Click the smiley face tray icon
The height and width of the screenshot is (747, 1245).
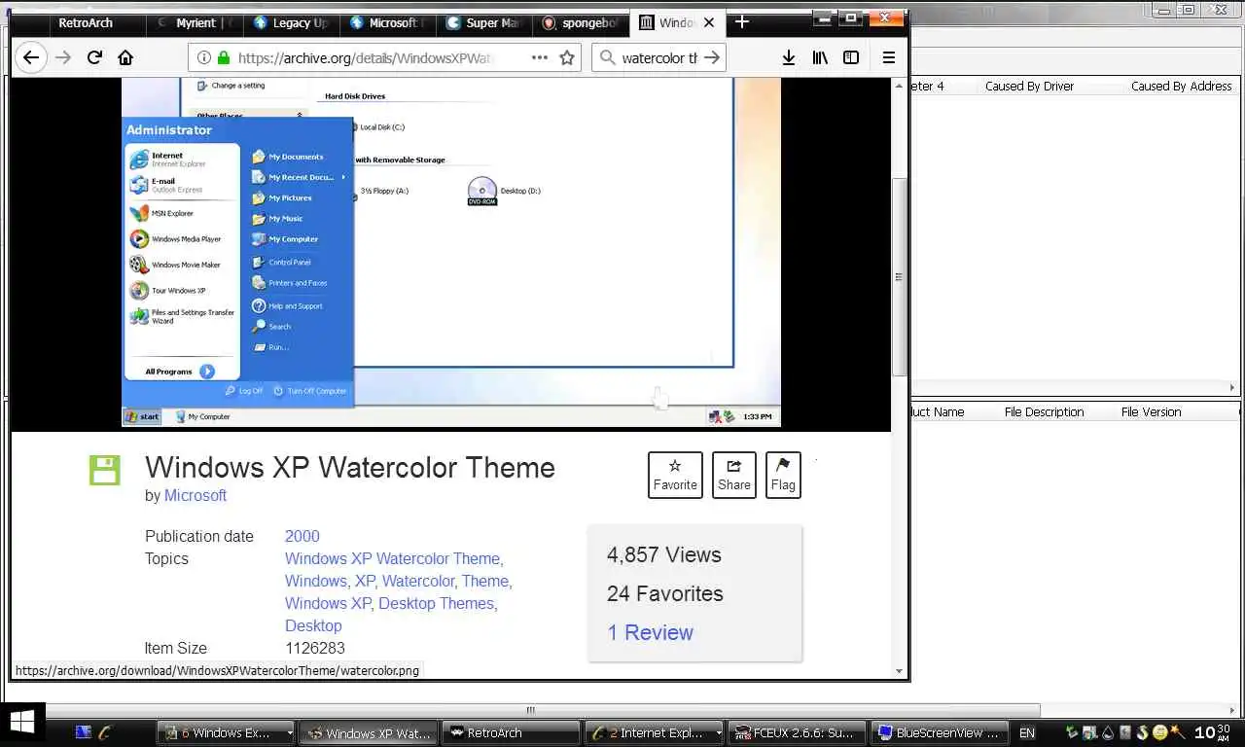tap(1159, 732)
